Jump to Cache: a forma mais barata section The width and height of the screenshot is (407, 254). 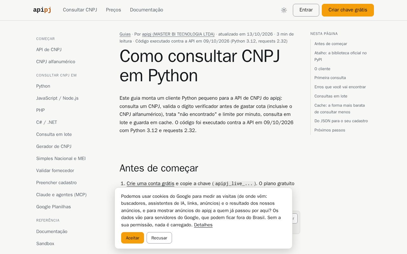[340, 109]
